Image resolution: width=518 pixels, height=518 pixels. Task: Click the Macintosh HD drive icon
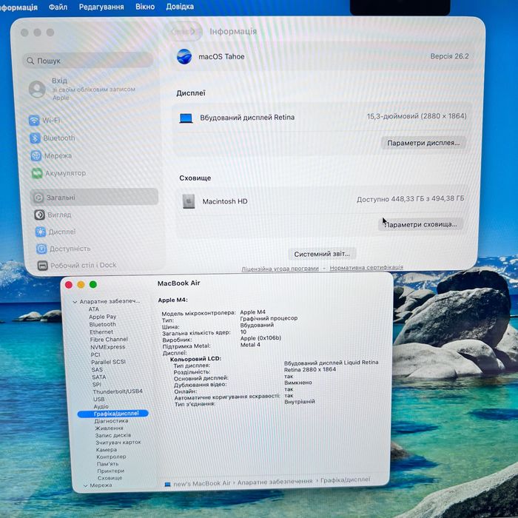tap(189, 201)
